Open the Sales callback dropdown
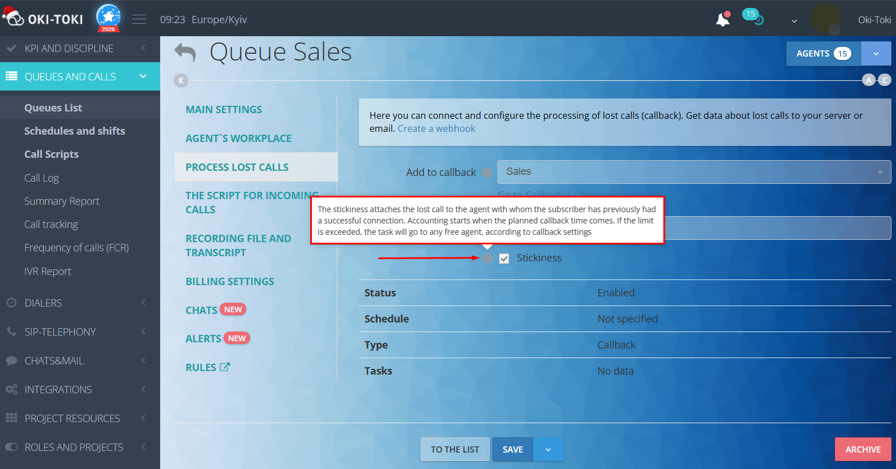The width and height of the screenshot is (896, 469). [693, 172]
